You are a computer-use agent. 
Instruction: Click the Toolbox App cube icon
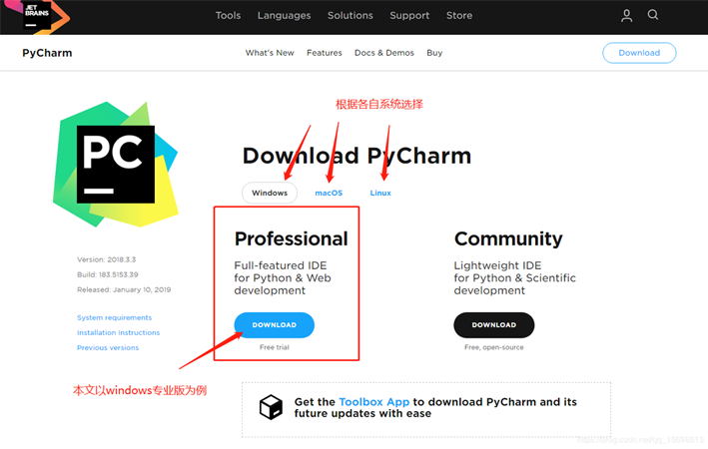point(271,407)
